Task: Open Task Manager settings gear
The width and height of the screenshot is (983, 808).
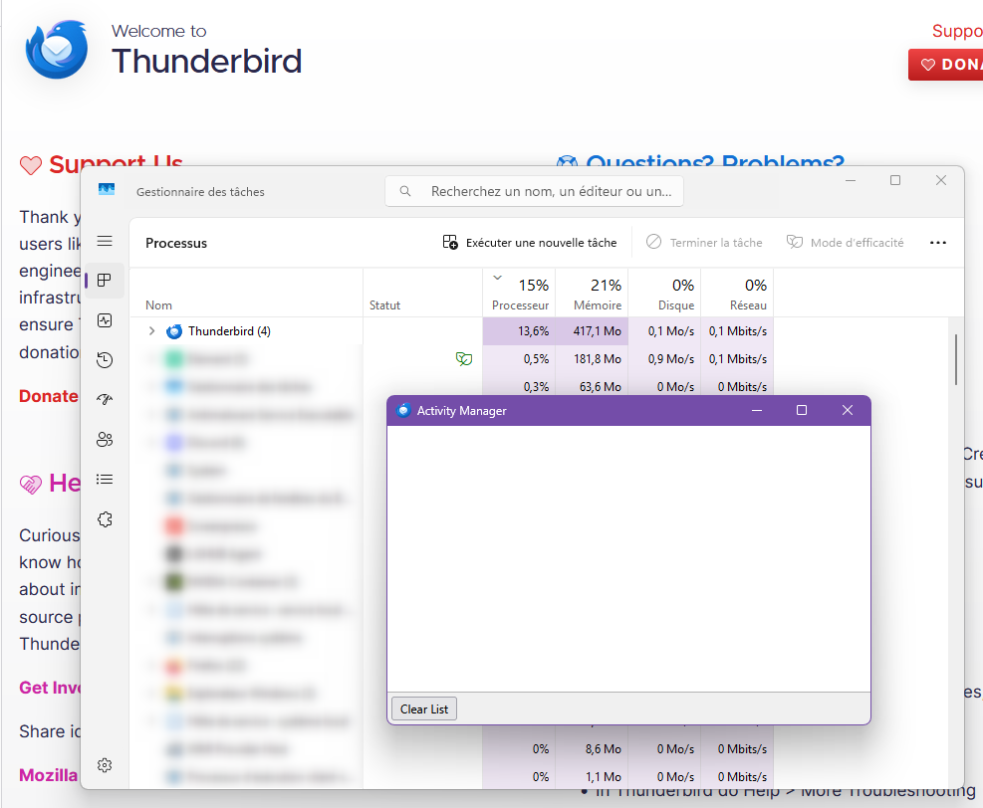Action: (105, 765)
